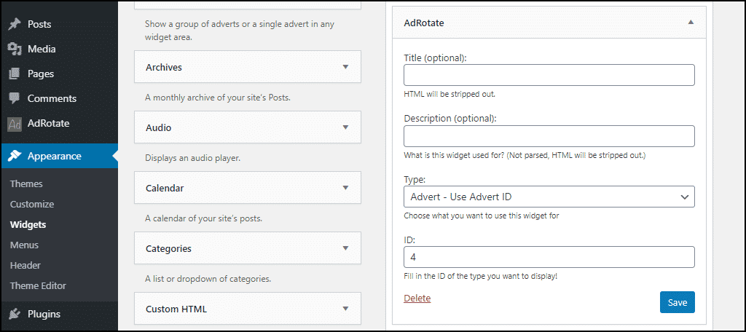746x332 pixels.
Task: Click the Custom HTML widget title
Action: click(176, 309)
